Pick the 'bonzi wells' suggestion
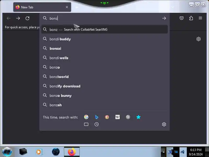 pos(104,58)
